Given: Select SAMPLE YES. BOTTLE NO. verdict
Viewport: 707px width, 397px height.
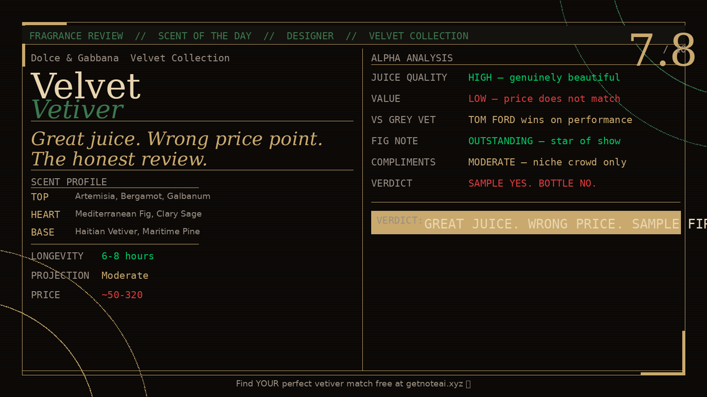Looking at the screenshot, I should tap(533, 183).
